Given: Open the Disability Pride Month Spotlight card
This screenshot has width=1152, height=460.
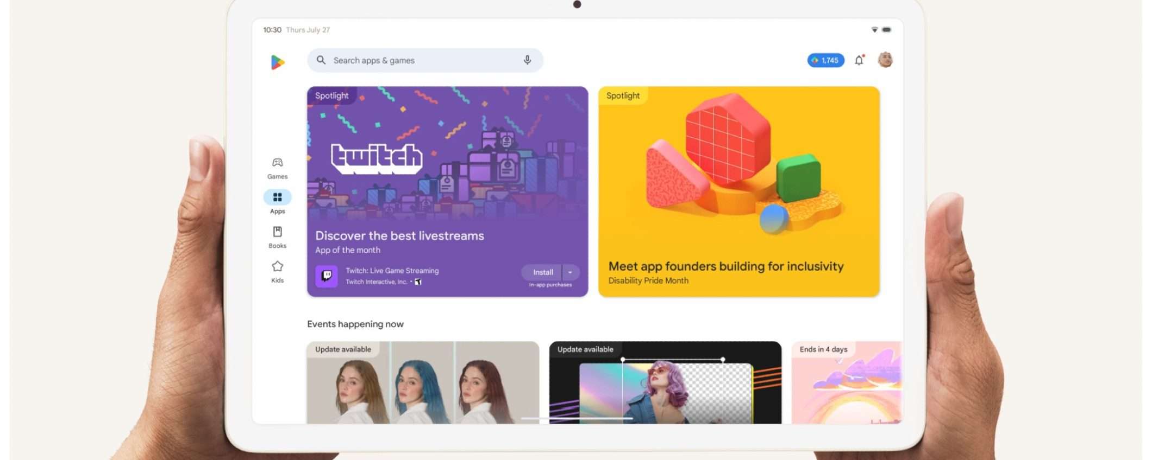Looking at the screenshot, I should pos(738,191).
